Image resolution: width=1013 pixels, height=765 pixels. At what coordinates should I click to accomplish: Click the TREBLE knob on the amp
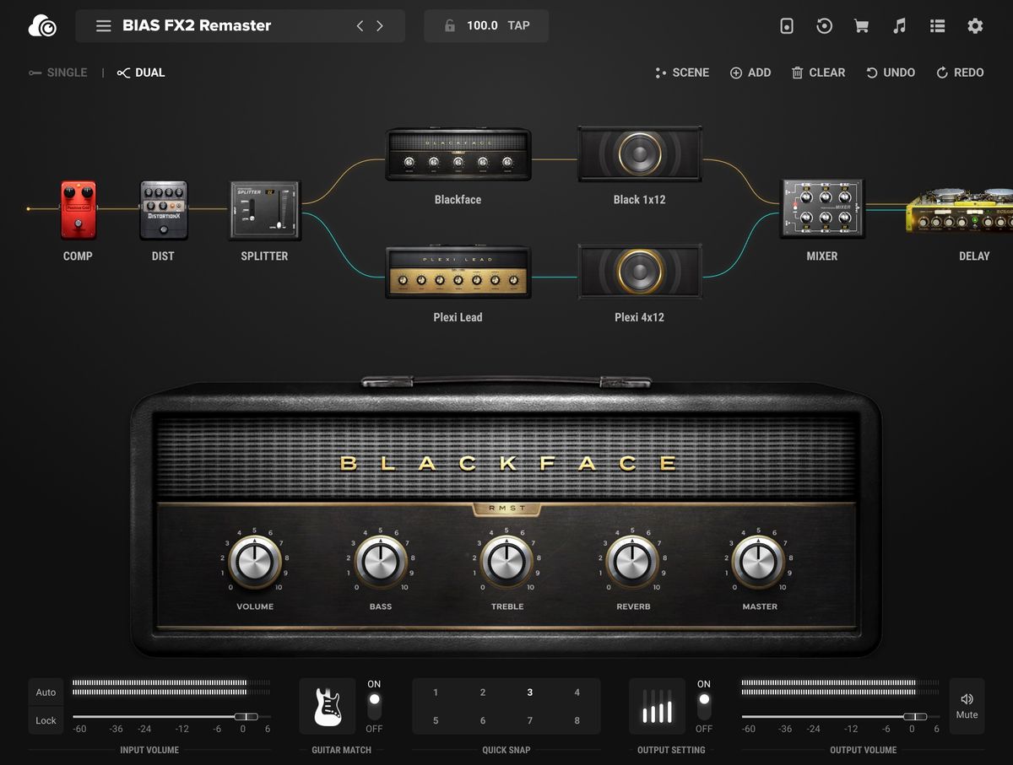tap(506, 562)
